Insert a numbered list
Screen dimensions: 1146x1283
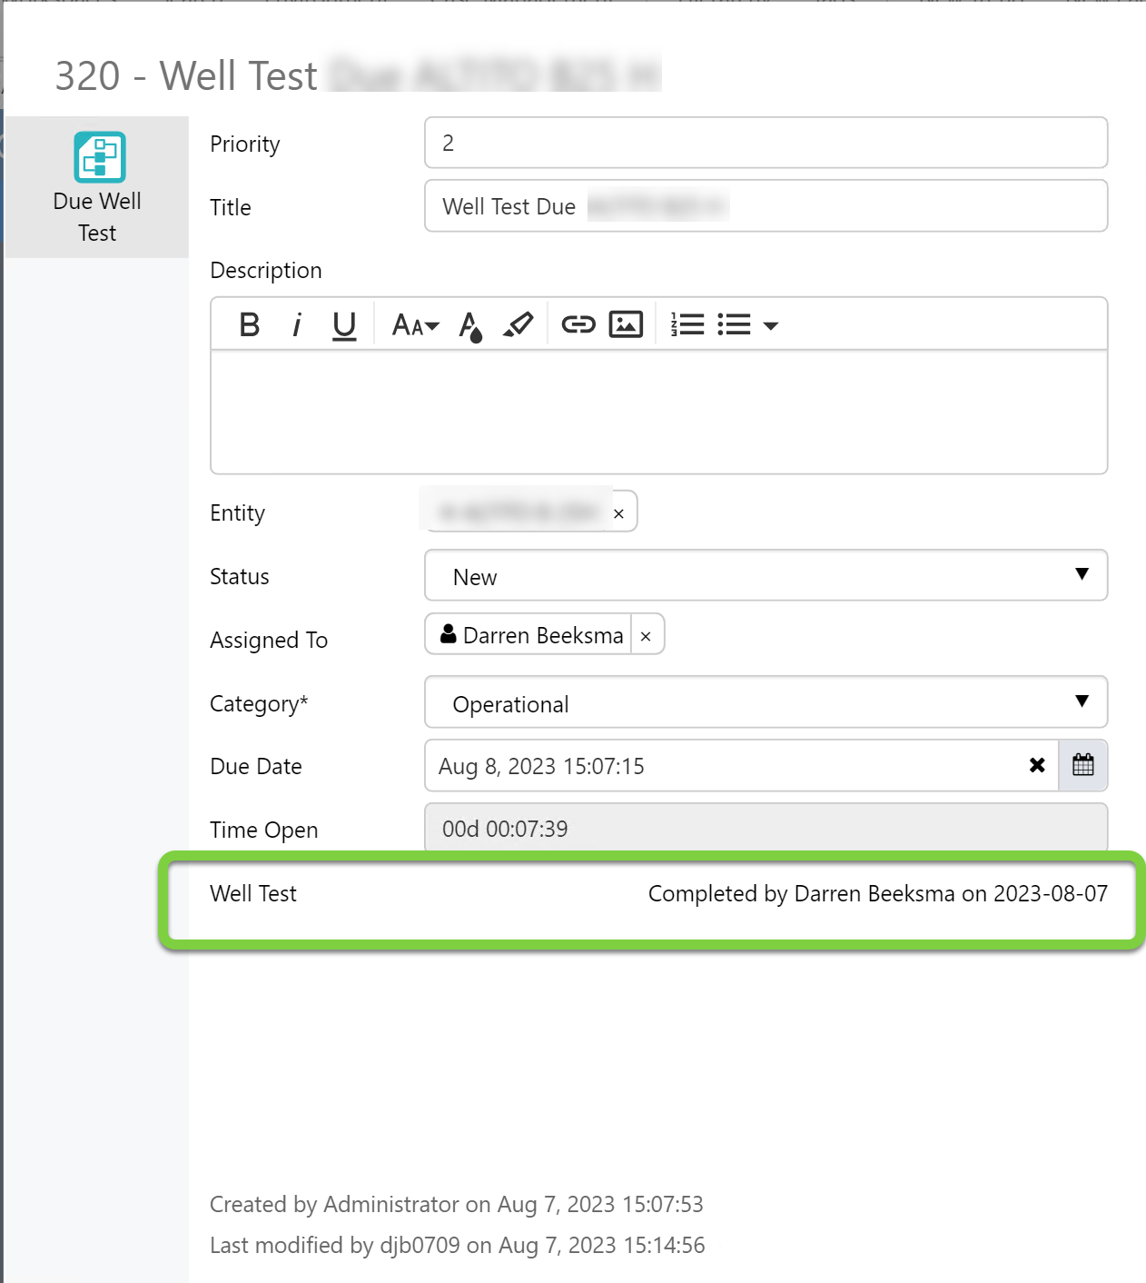[687, 324]
